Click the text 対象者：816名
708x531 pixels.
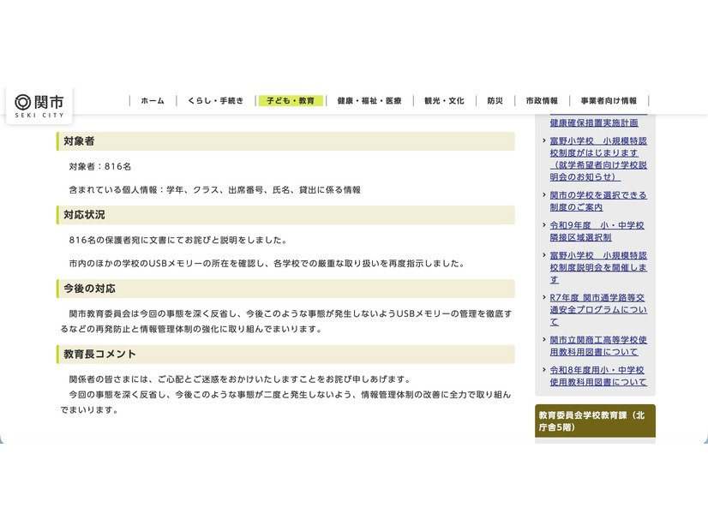tap(99, 166)
